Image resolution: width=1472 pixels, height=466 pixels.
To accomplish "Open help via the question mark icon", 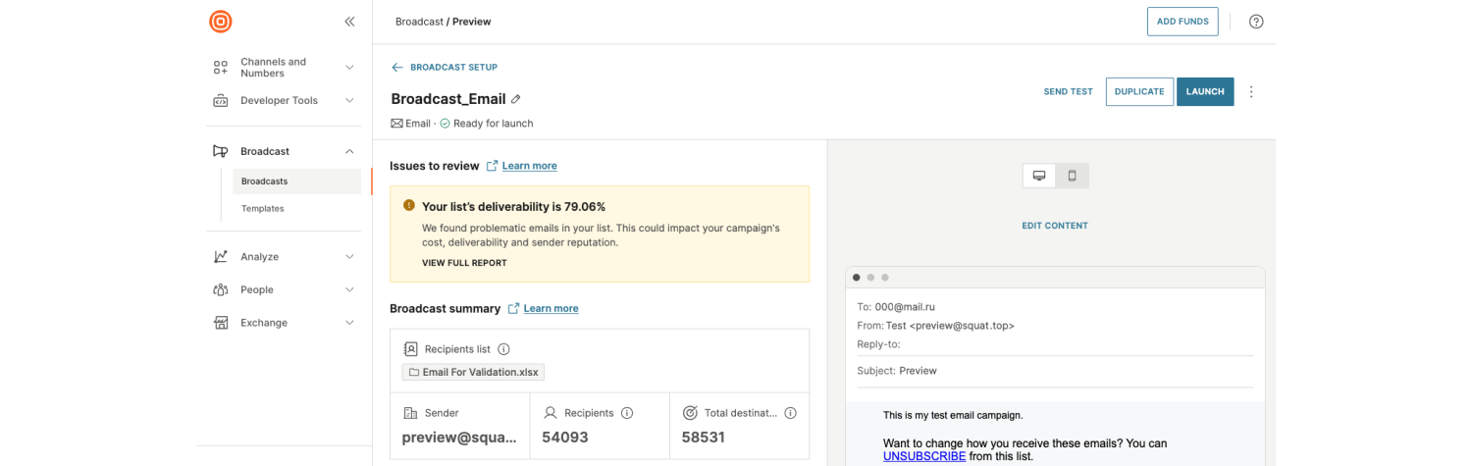I will [1256, 22].
